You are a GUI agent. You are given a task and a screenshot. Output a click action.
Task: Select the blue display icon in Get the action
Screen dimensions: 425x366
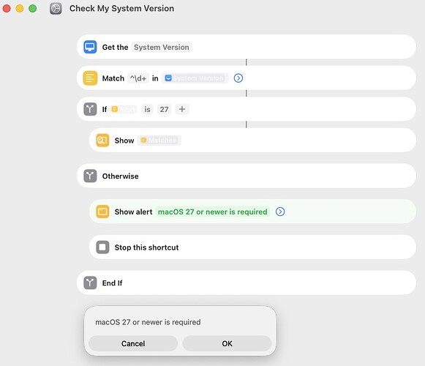[x=90, y=47]
